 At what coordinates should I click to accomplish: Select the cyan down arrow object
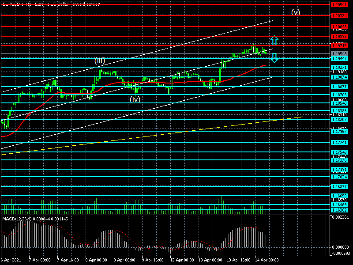pos(274,58)
